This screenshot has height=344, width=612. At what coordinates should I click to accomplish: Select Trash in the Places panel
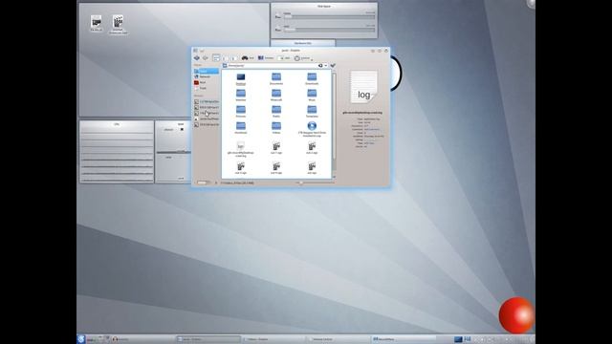(207, 88)
